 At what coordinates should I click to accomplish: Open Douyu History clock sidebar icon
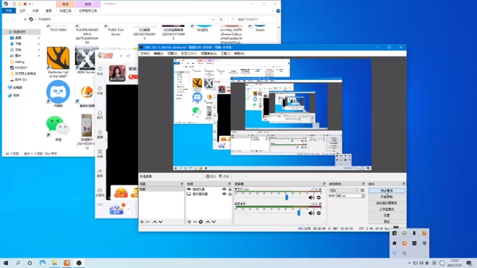(x=100, y=91)
